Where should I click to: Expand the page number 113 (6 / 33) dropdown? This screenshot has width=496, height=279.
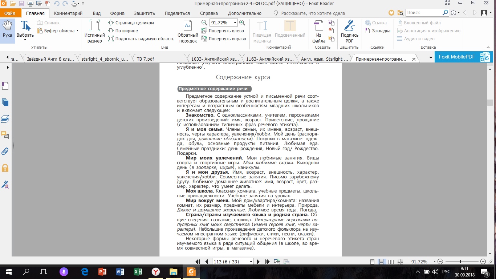[x=251, y=262]
